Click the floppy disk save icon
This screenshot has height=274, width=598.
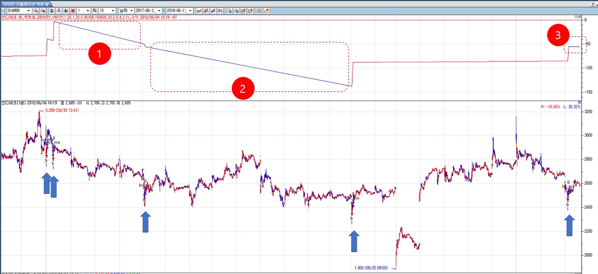click(259, 10)
